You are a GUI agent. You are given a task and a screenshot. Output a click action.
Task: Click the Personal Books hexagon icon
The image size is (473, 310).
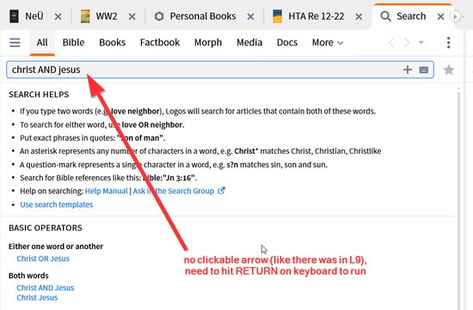(159, 16)
